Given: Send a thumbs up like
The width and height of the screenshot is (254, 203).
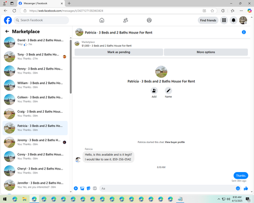Looking at the screenshot, I should (246, 188).
